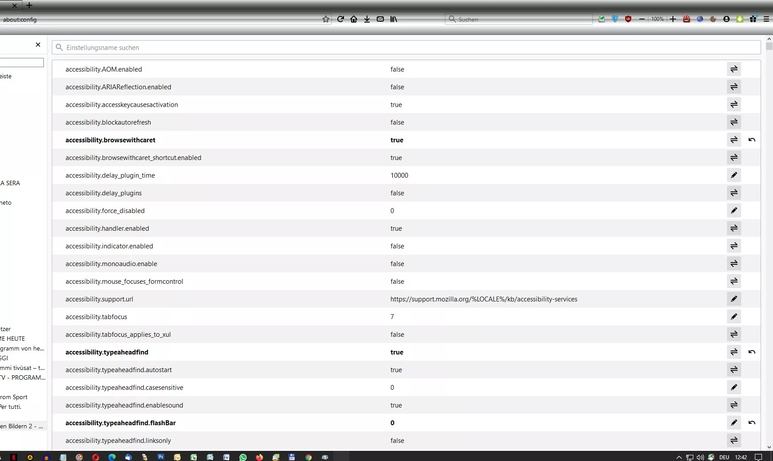773x461 pixels.
Task: Toggle accessibility.handler.enabled value
Action: click(734, 228)
